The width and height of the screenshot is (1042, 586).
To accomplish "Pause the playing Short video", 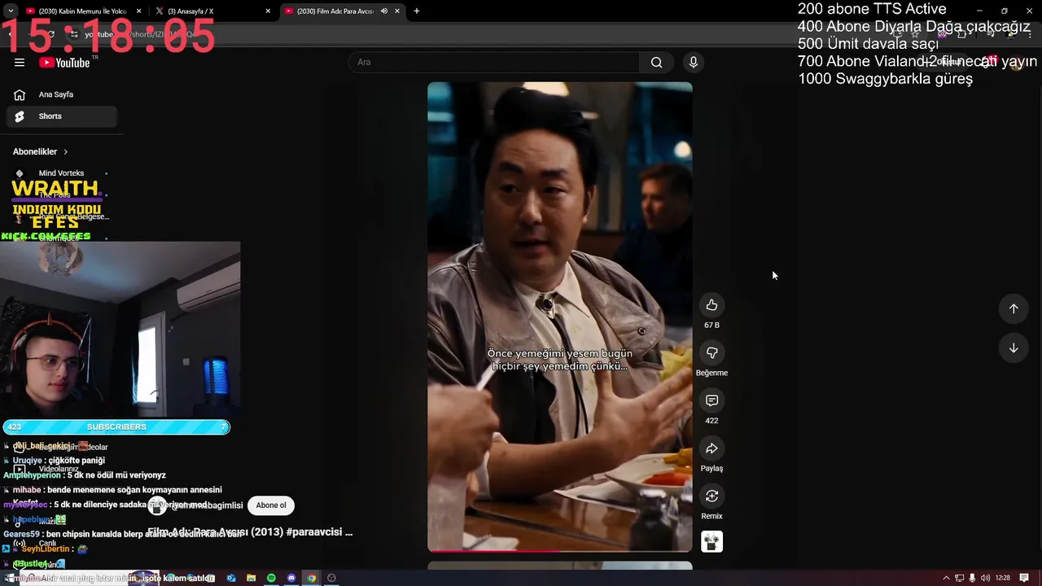I will point(560,317).
